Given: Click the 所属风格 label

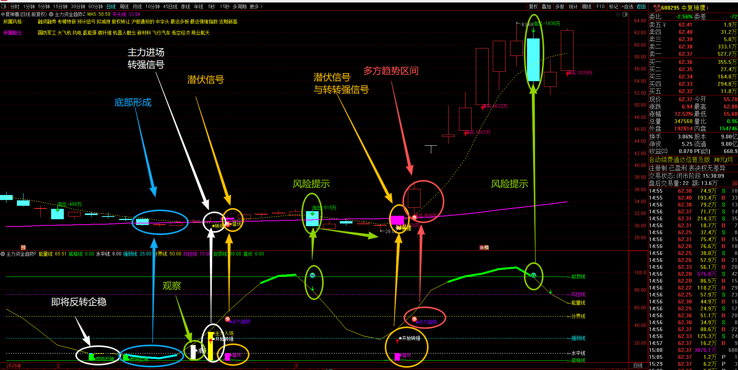Looking at the screenshot, I should tap(13, 22).
